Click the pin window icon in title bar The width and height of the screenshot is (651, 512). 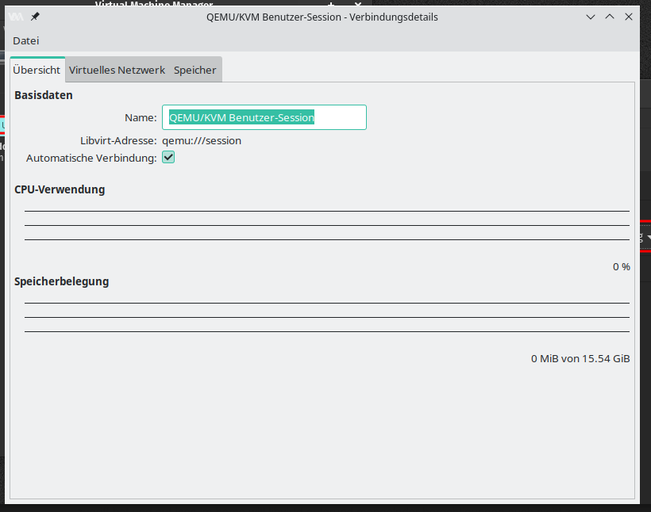tap(35, 17)
